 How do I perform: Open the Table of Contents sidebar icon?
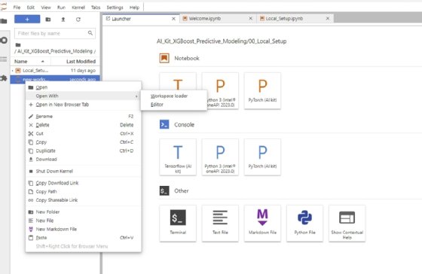(x=4, y=59)
